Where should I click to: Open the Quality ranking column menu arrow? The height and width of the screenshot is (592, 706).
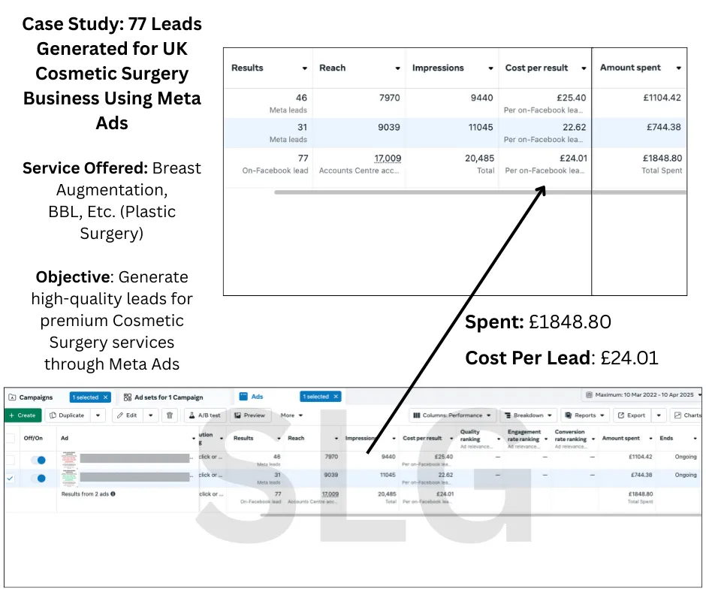(499, 439)
